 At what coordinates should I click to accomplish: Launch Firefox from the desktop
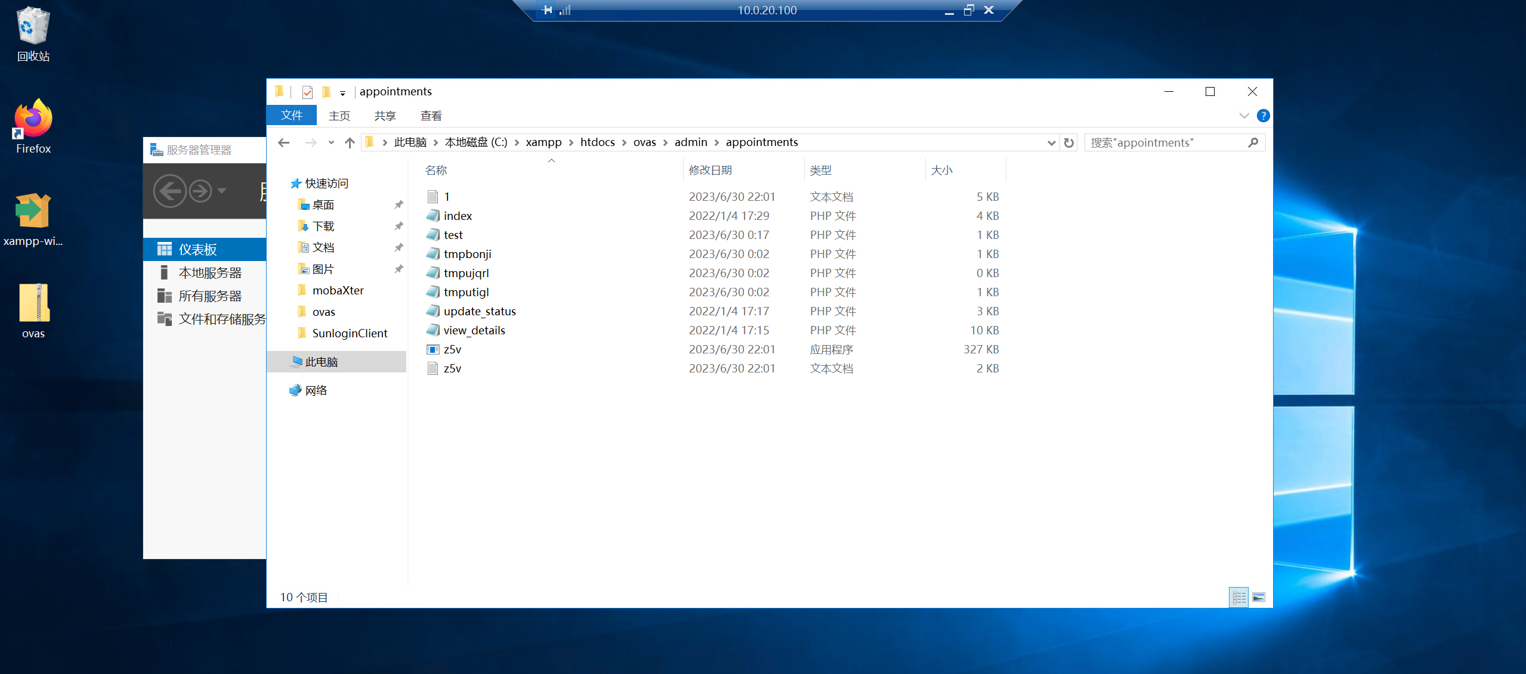tap(33, 126)
